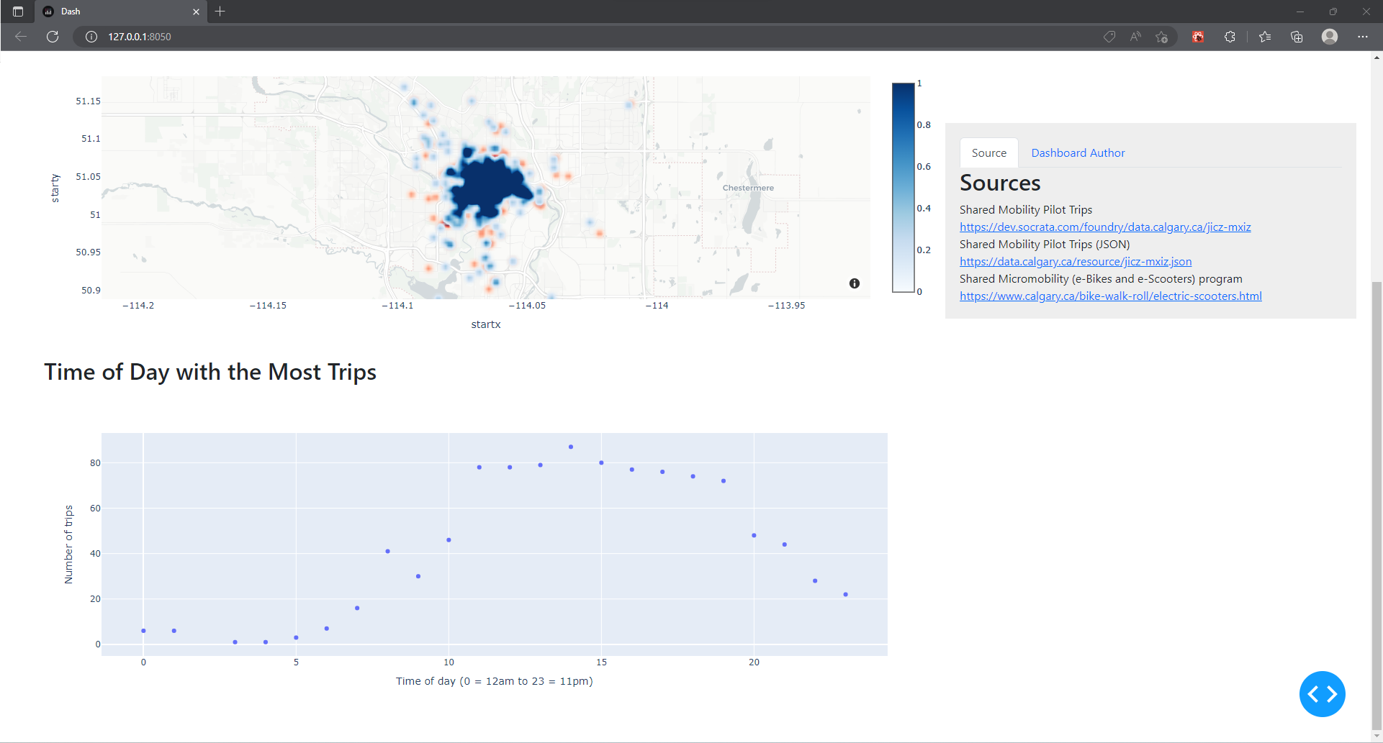Switch to the Dashboard Author tab

point(1077,152)
